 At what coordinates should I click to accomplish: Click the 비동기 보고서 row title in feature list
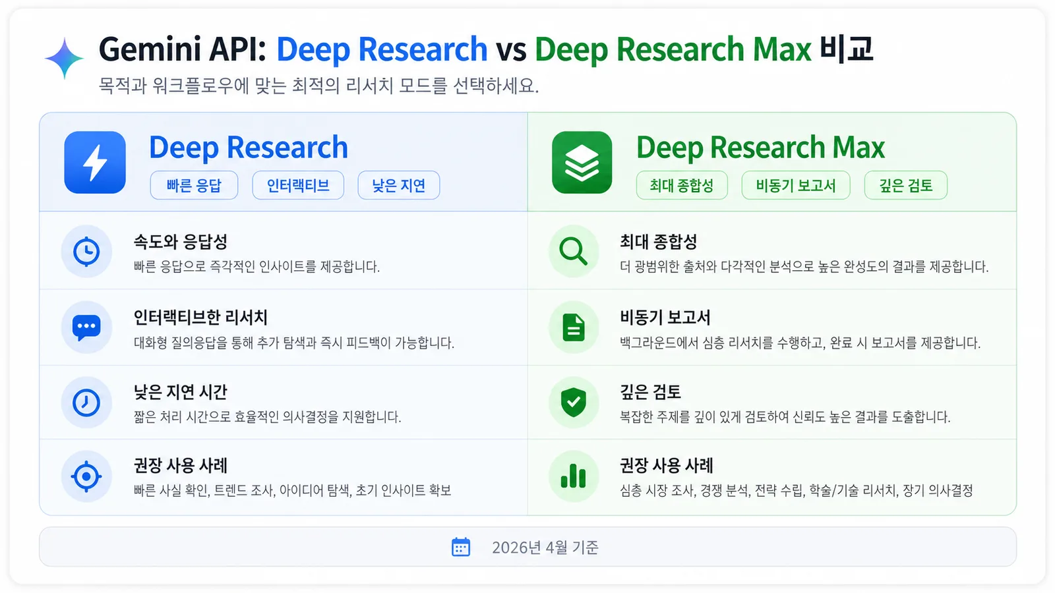click(x=665, y=318)
